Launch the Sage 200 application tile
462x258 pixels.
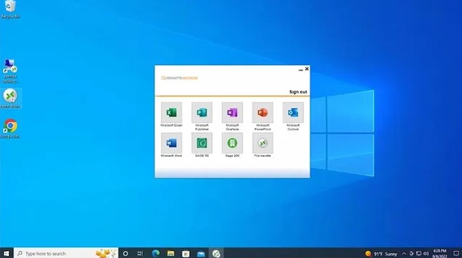[232, 143]
